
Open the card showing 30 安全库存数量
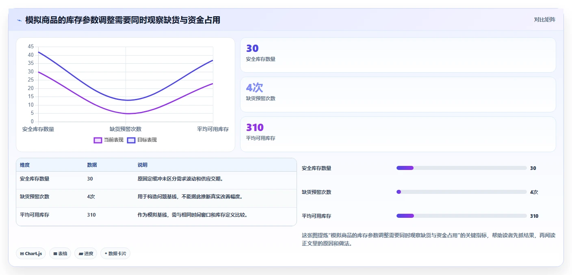click(x=398, y=55)
